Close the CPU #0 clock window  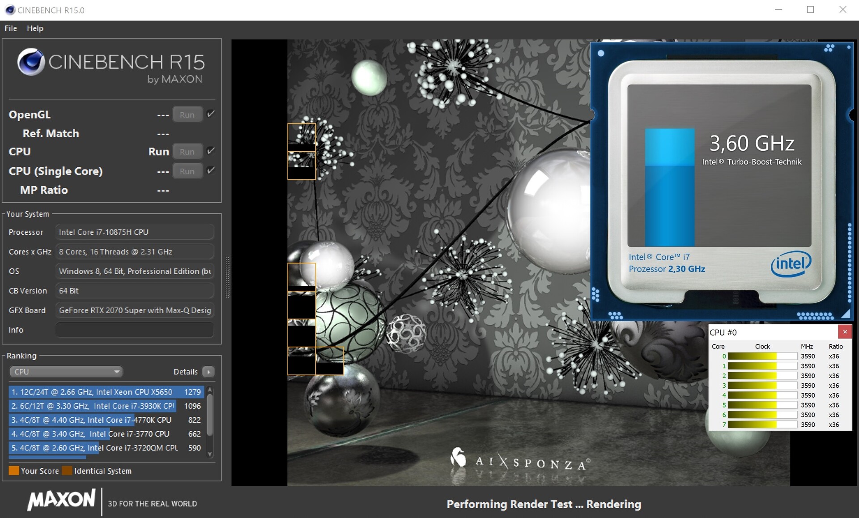click(845, 332)
